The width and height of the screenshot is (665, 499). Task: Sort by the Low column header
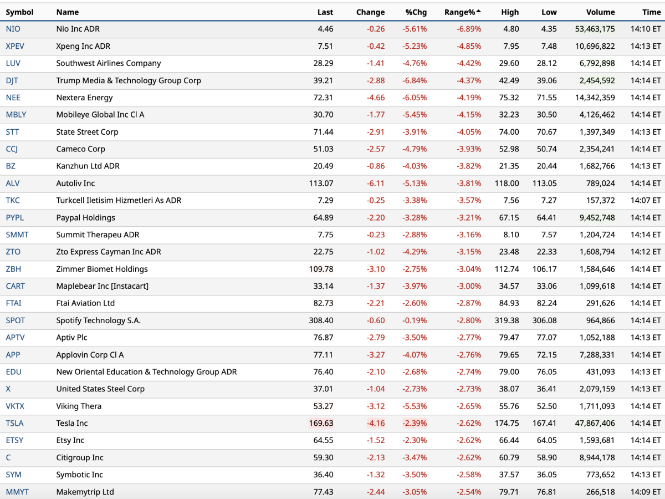(x=549, y=12)
